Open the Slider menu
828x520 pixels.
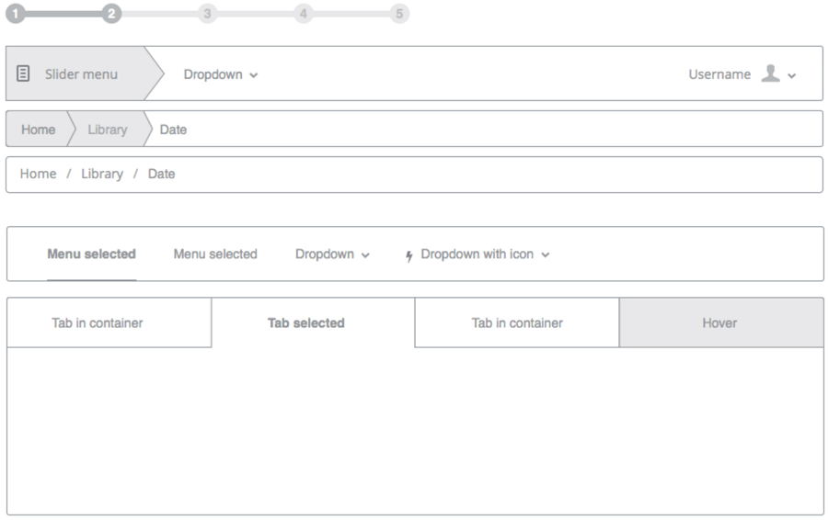pos(81,74)
